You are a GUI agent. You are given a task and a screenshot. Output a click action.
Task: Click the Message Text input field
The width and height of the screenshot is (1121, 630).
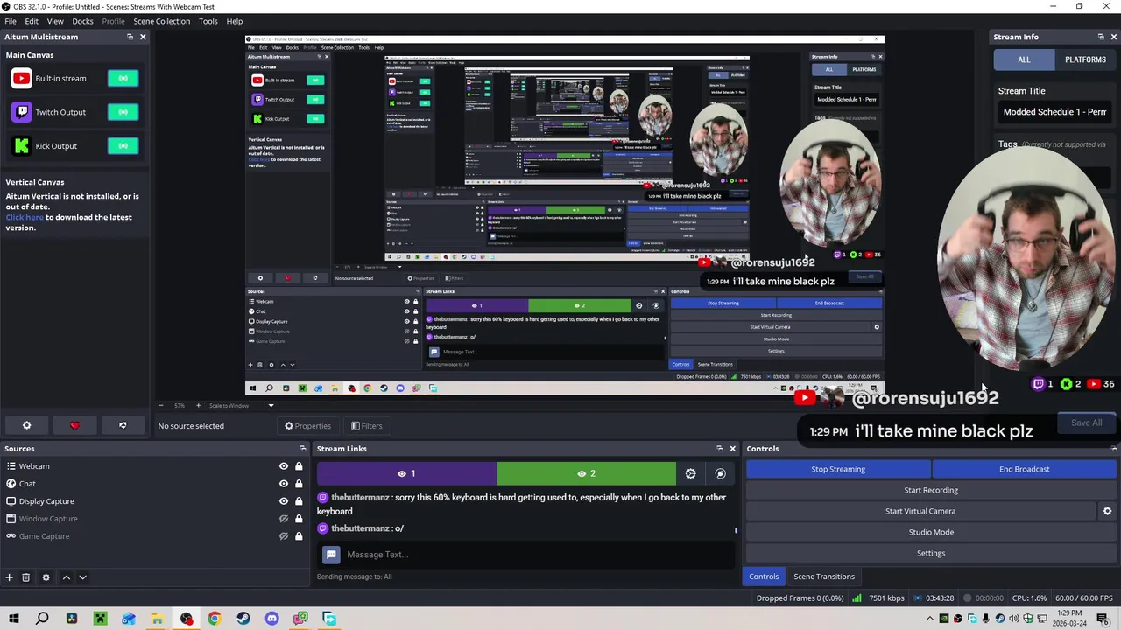pyautogui.click(x=539, y=555)
